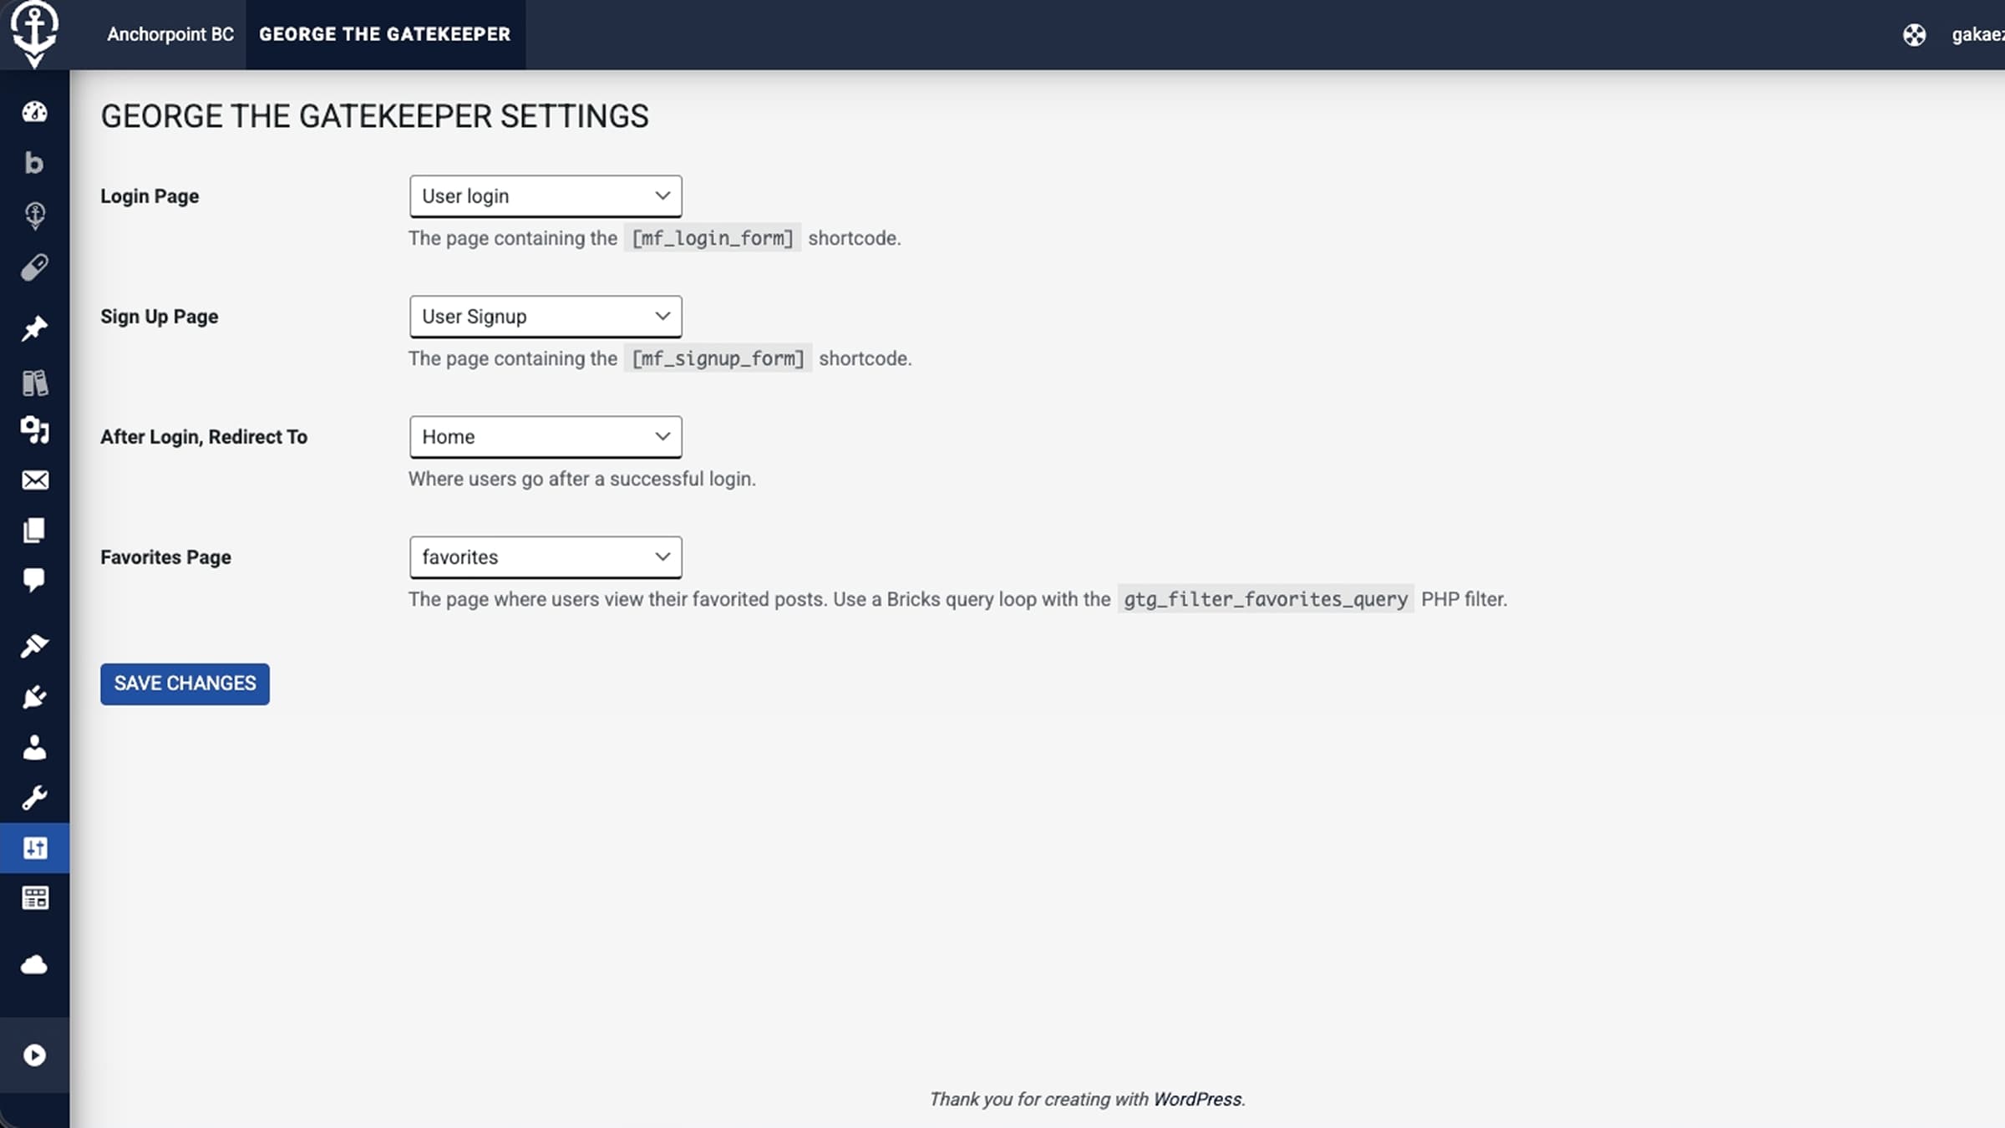Open Tools via the wrench icon
This screenshot has height=1128, width=2005.
tap(34, 798)
